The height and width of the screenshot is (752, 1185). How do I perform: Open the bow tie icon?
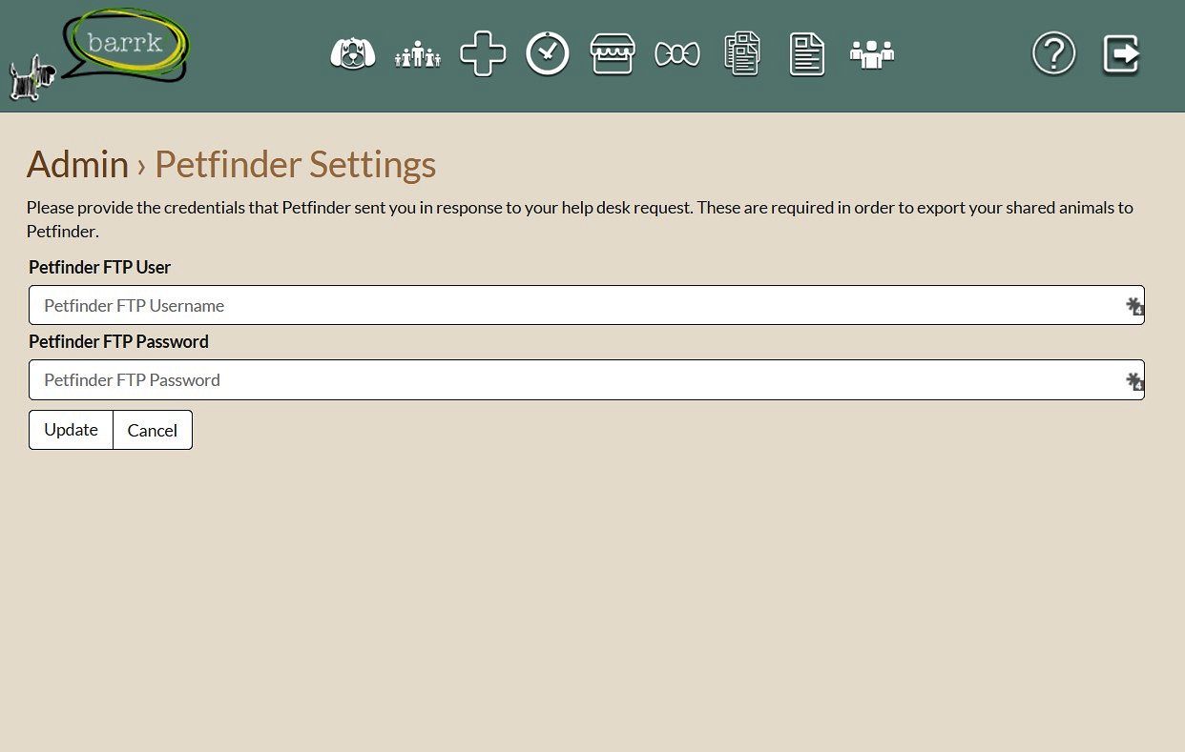[677, 54]
